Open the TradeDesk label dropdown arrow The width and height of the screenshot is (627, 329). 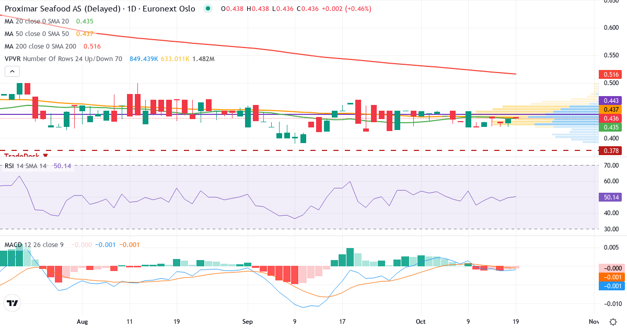(45, 156)
